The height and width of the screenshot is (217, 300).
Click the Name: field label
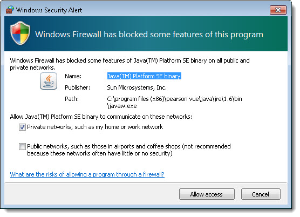(x=73, y=76)
